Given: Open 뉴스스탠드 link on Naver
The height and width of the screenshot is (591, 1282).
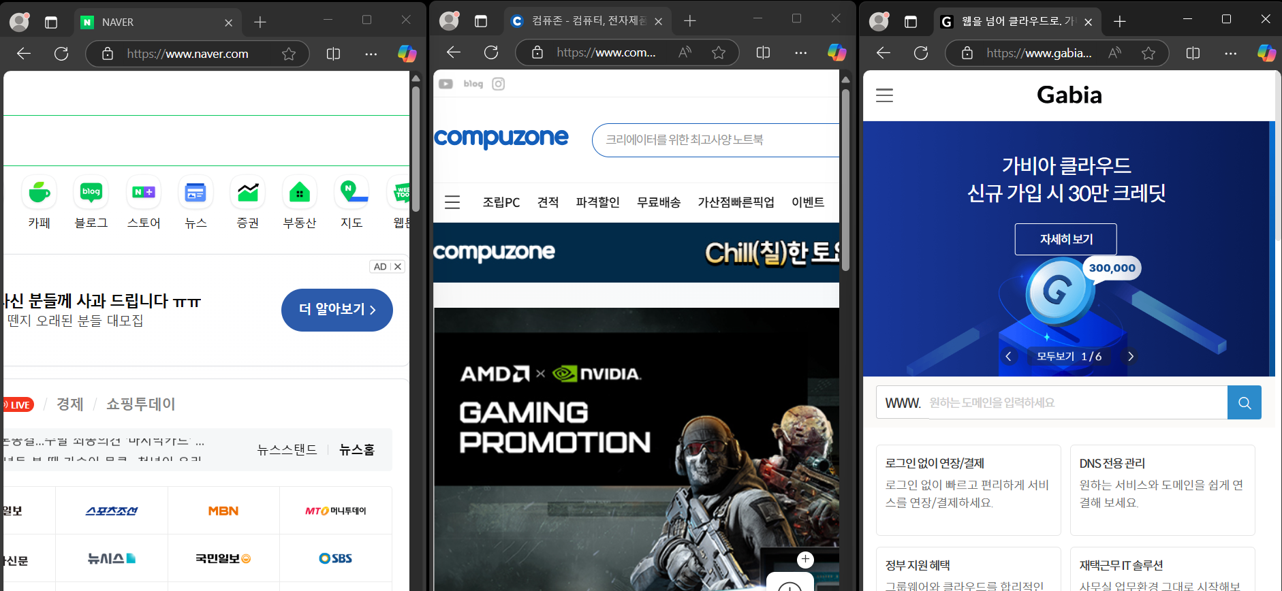Looking at the screenshot, I should (287, 449).
